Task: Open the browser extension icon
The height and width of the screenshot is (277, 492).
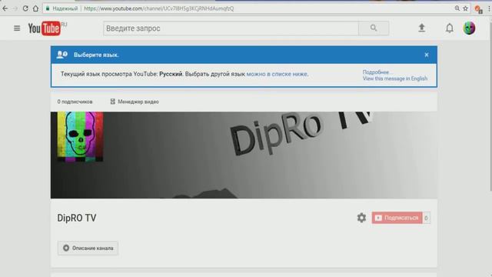Action: pos(478,9)
